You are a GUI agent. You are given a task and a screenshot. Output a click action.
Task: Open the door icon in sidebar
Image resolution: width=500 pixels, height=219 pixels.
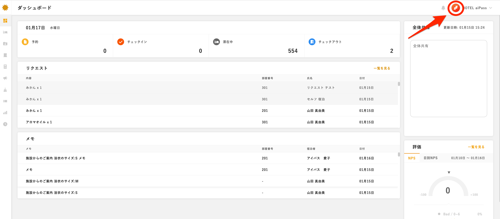[5, 55]
